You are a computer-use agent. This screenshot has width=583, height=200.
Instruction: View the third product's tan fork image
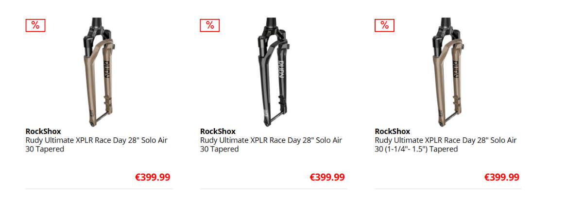coord(448,72)
